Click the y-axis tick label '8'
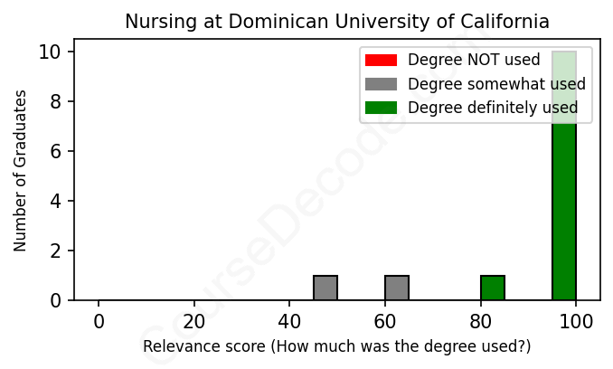Viewport: 613px width, 369px height. (x=56, y=102)
